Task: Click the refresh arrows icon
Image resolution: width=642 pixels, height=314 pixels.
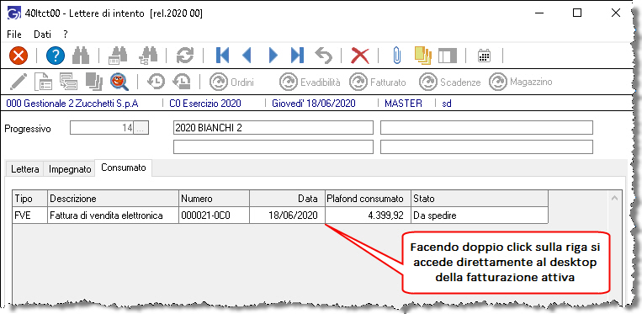Action: click(184, 56)
